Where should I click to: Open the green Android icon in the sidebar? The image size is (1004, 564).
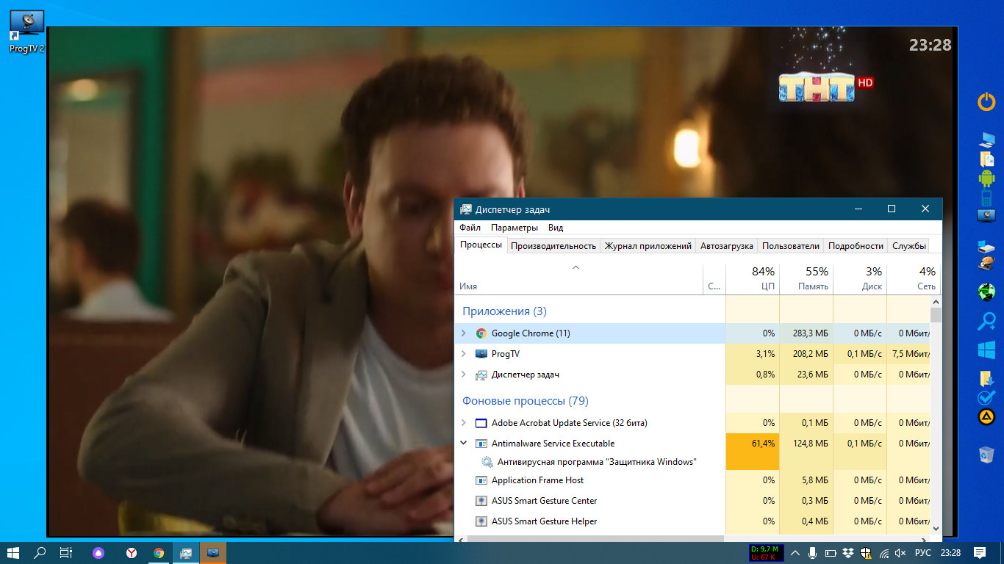pyautogui.click(x=986, y=178)
